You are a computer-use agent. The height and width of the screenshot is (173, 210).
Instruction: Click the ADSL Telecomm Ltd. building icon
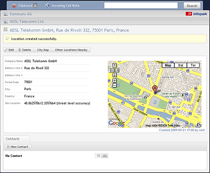pyautogui.click(x=6, y=21)
